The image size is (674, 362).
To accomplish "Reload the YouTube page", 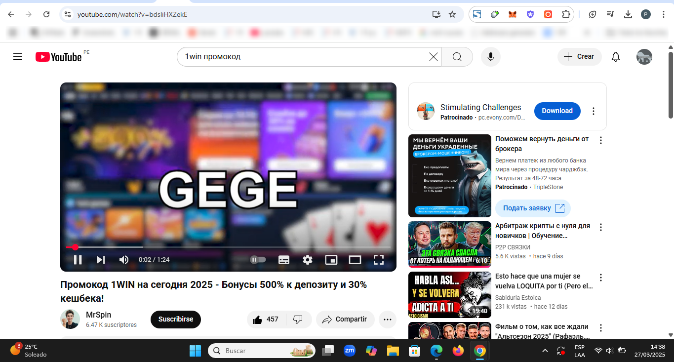I will click(x=46, y=14).
